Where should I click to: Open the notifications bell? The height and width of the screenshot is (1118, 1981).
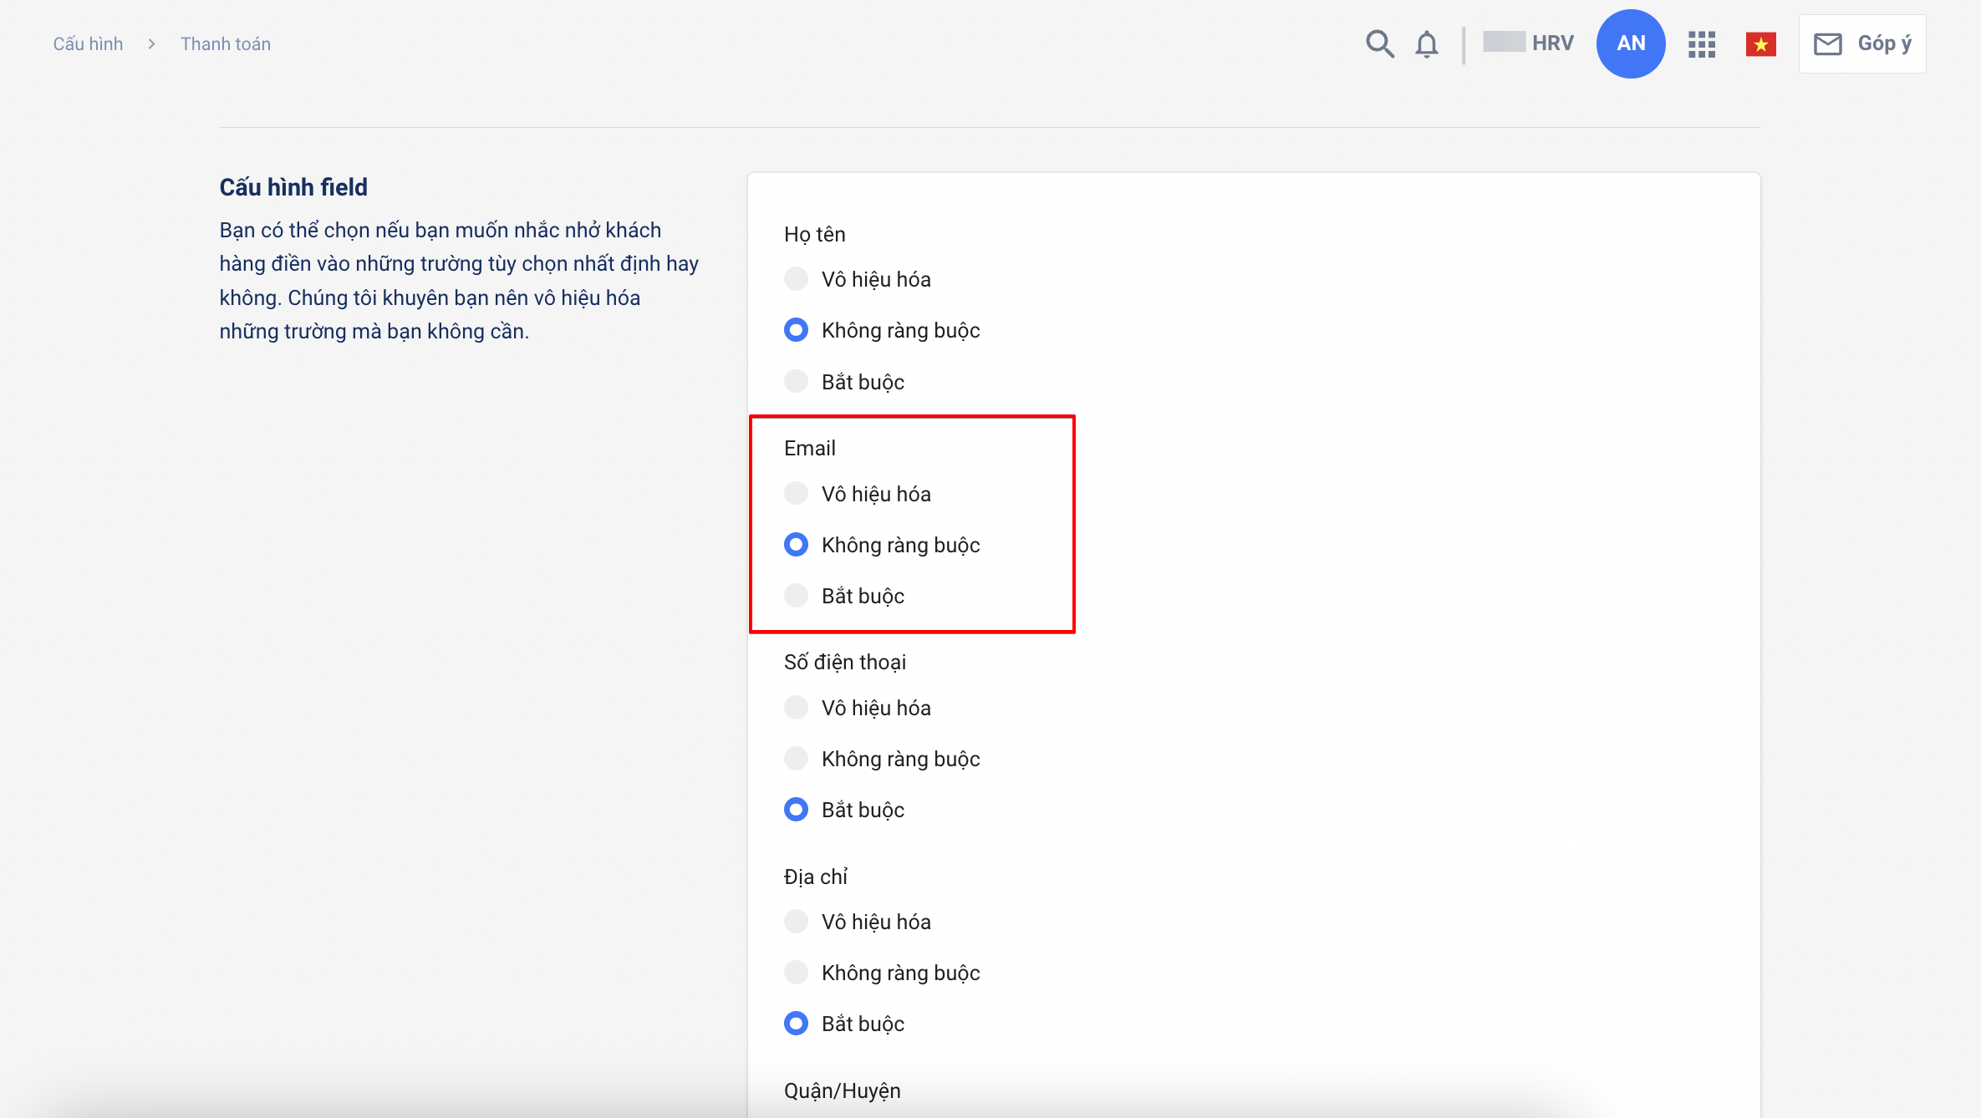click(1427, 43)
